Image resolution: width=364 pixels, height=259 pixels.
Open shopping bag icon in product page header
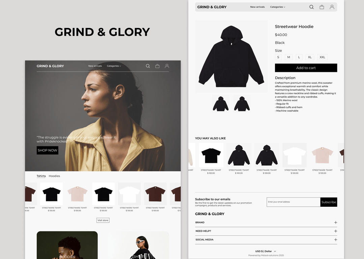[322, 7]
